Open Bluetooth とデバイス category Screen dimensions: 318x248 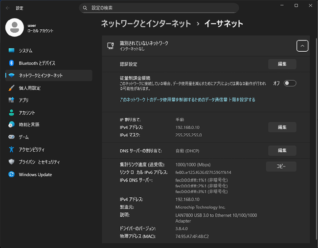[x=48, y=63]
